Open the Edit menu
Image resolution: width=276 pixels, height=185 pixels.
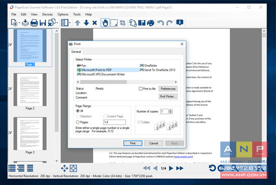tap(24, 15)
